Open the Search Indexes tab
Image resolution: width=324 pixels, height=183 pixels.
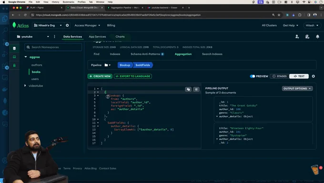pyautogui.click(x=212, y=54)
